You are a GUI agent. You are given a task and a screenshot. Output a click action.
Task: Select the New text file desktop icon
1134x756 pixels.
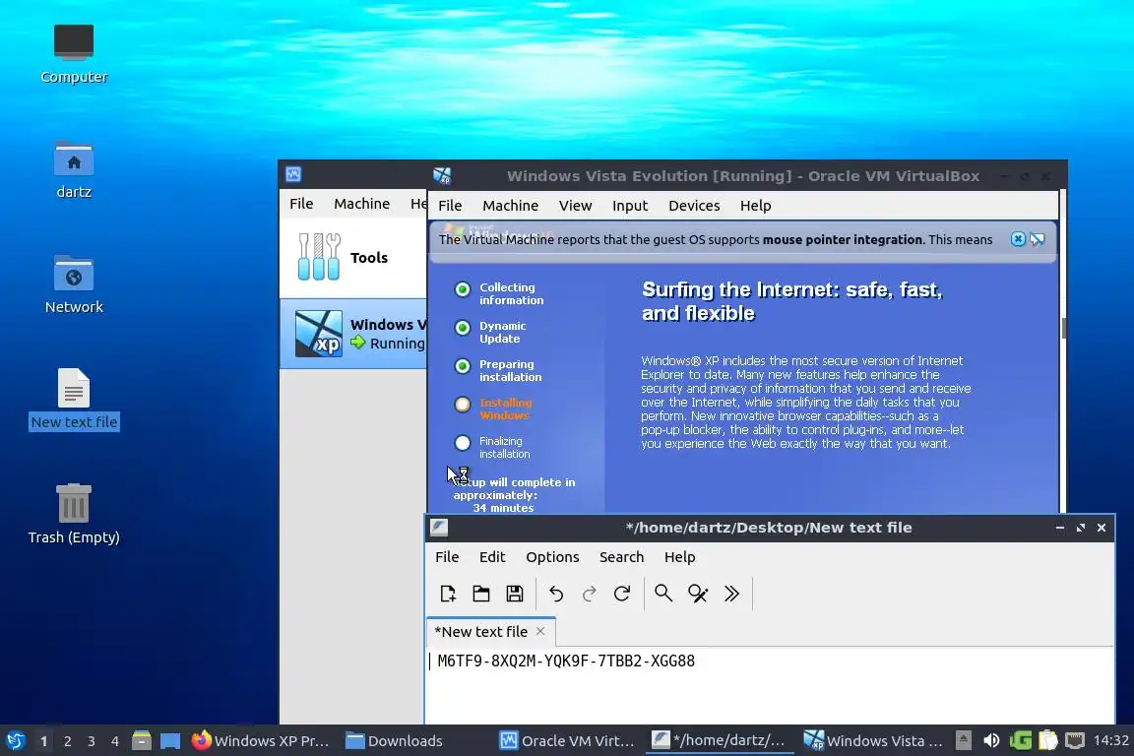pyautogui.click(x=74, y=400)
